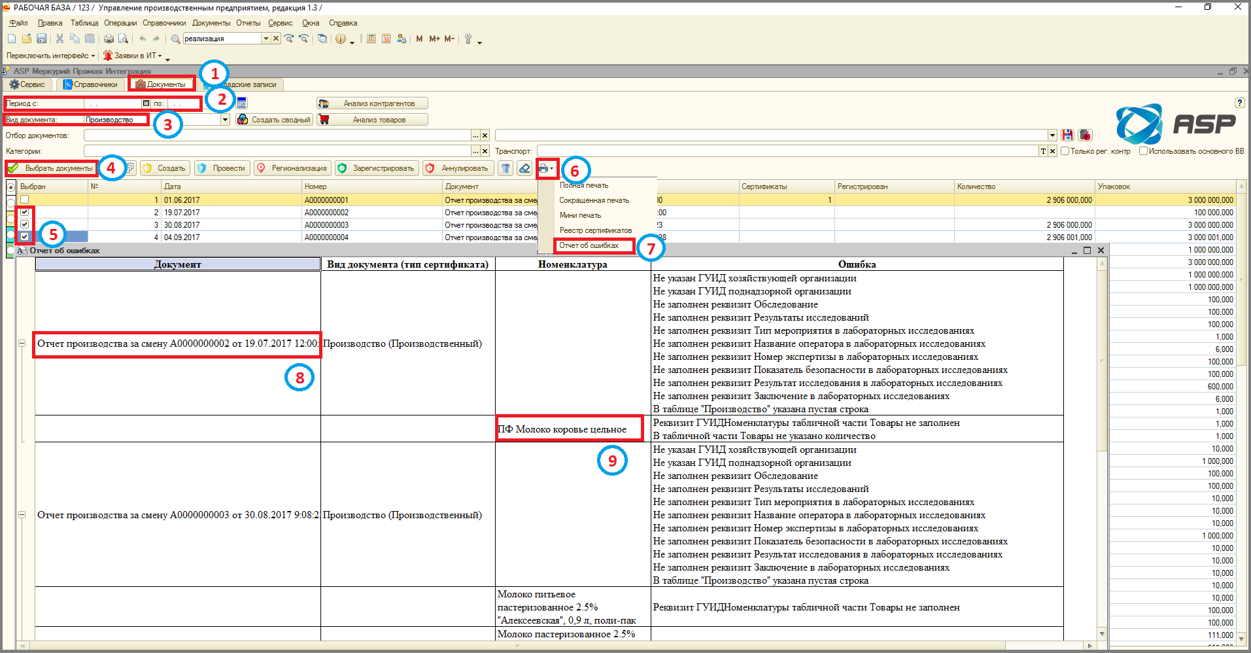Click the Redo arrow icon

[x=156, y=39]
